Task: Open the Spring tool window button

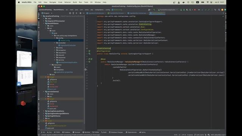Action: tap(143, 132)
